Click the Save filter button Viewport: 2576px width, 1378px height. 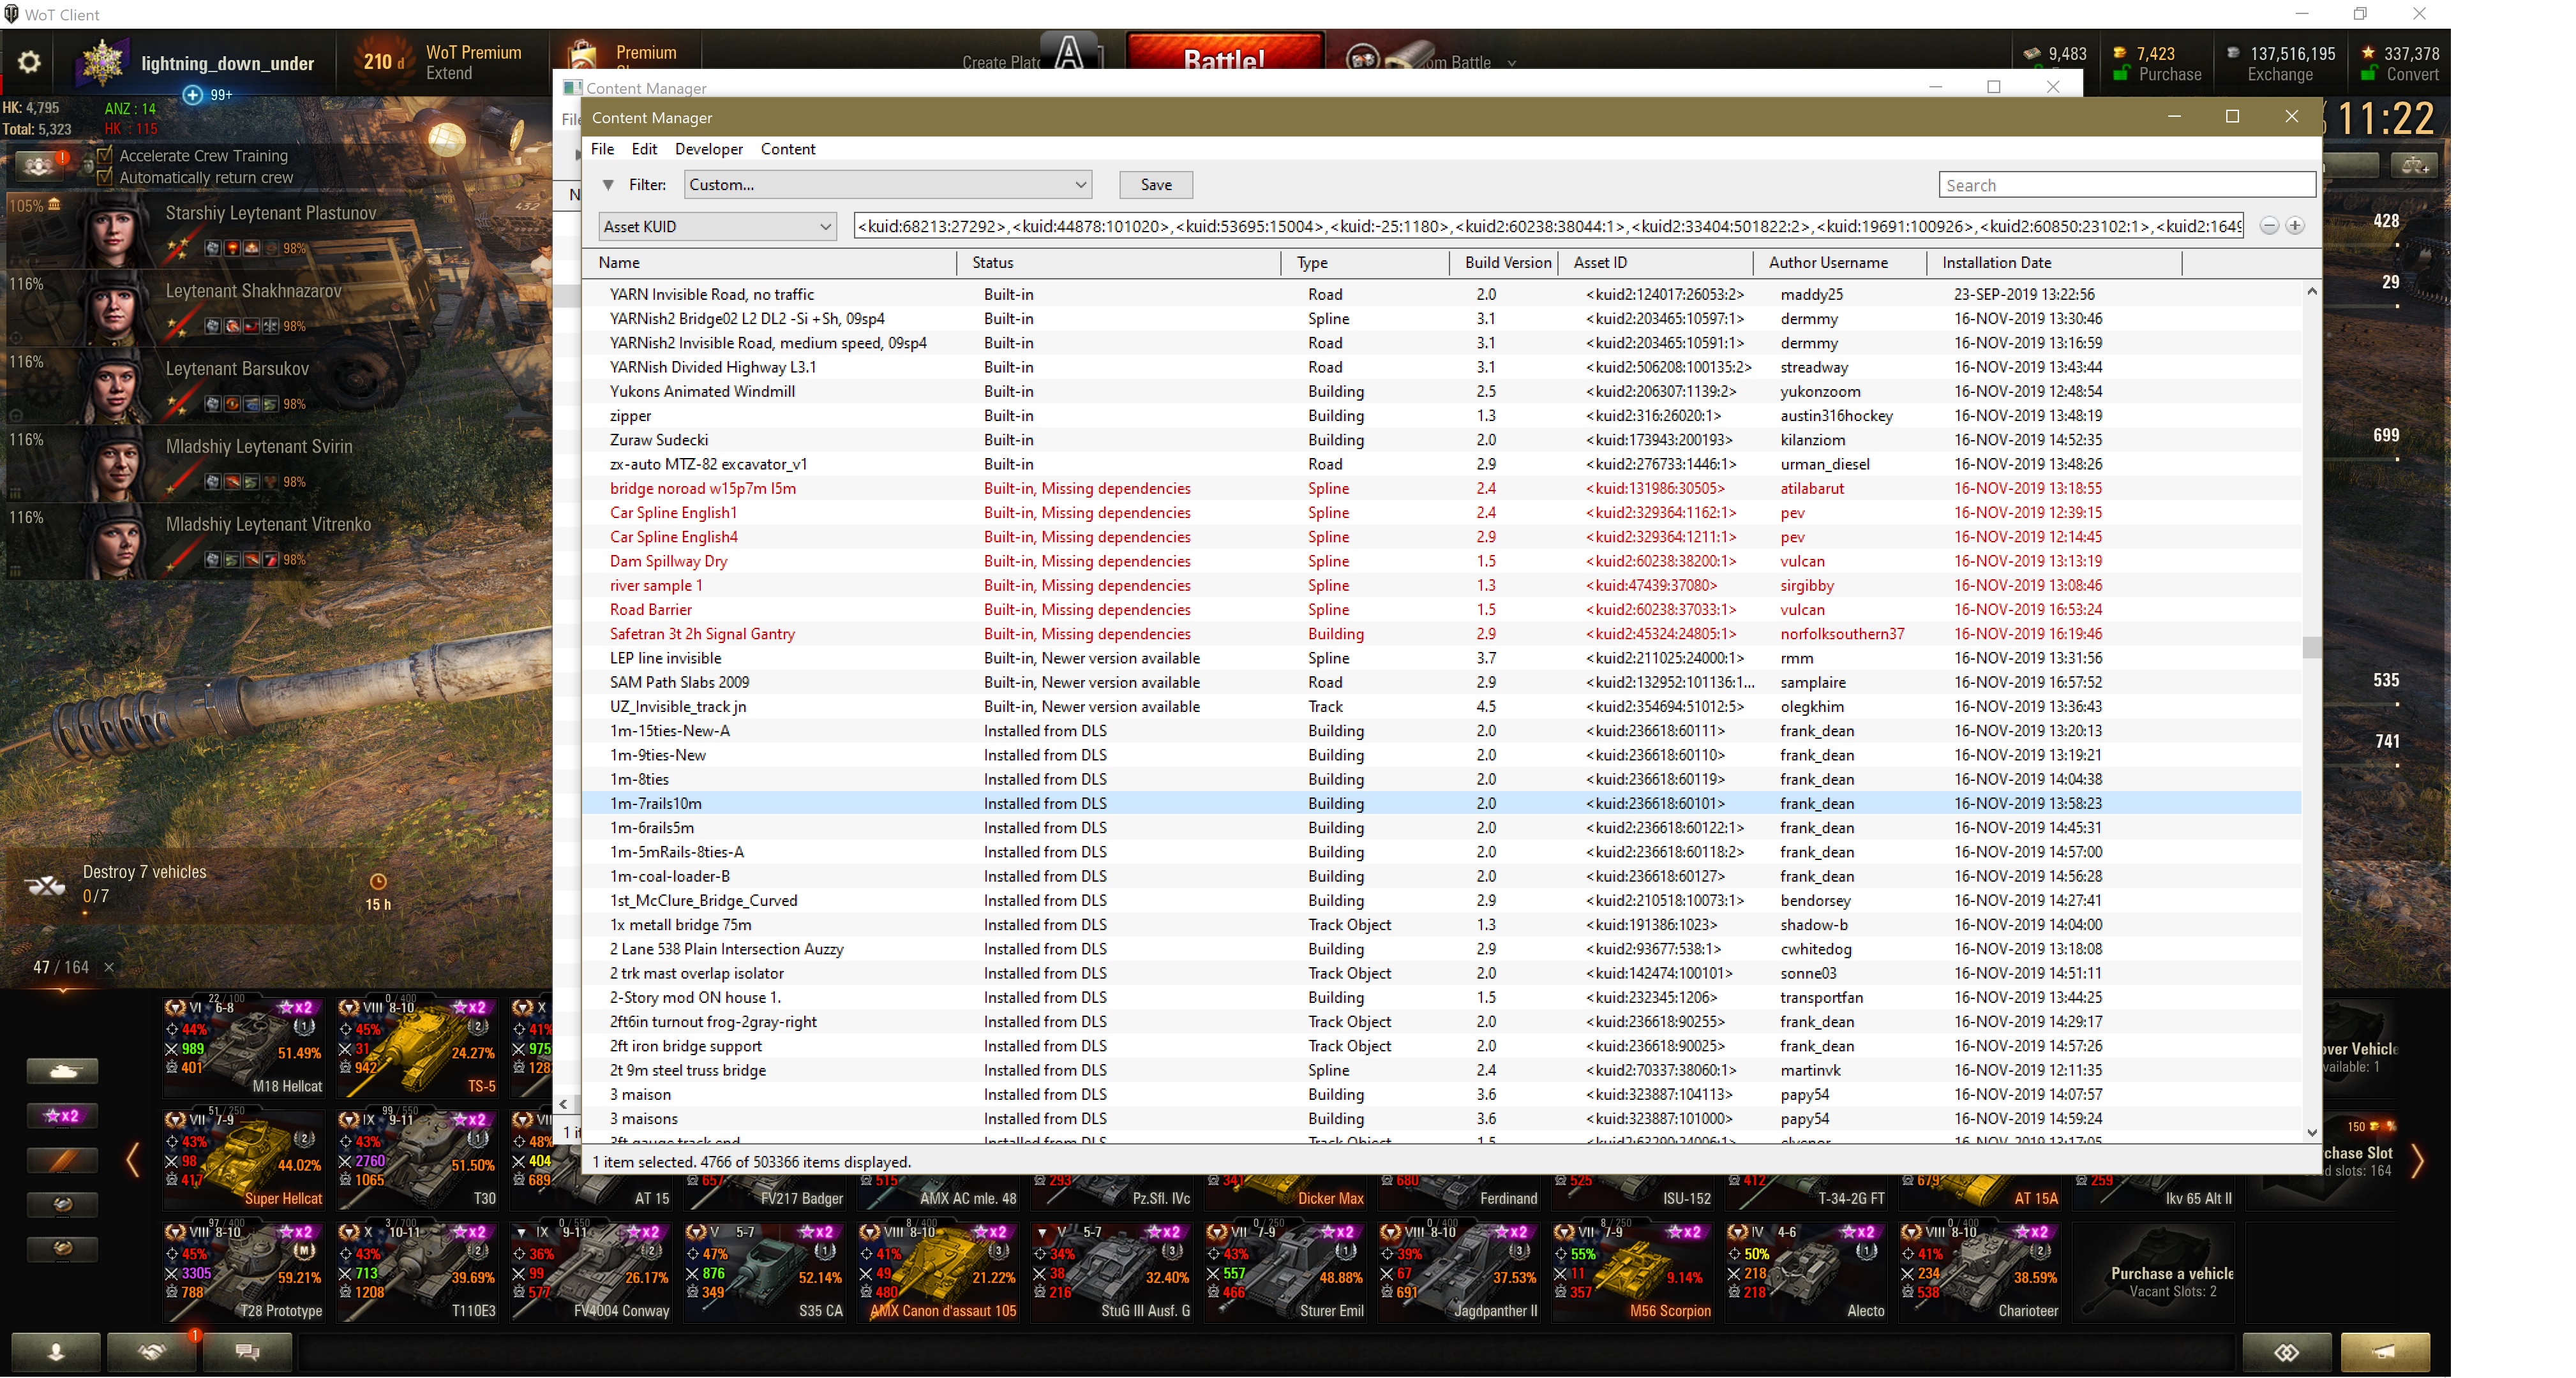(x=1156, y=185)
